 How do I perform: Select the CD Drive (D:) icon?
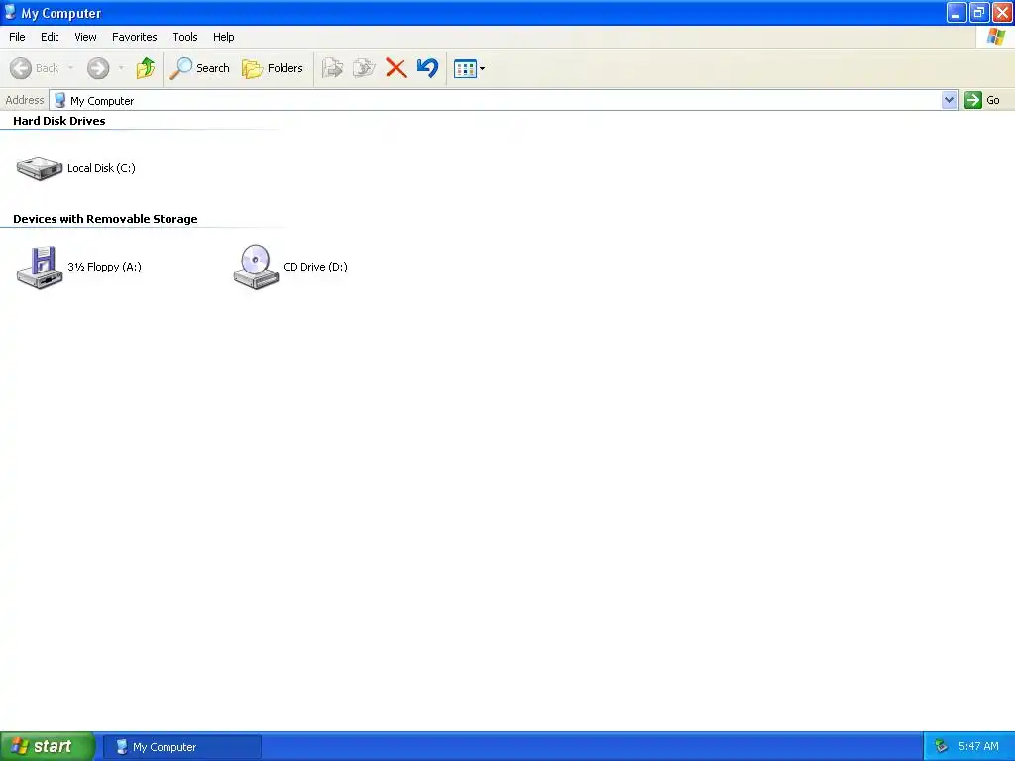(x=257, y=267)
